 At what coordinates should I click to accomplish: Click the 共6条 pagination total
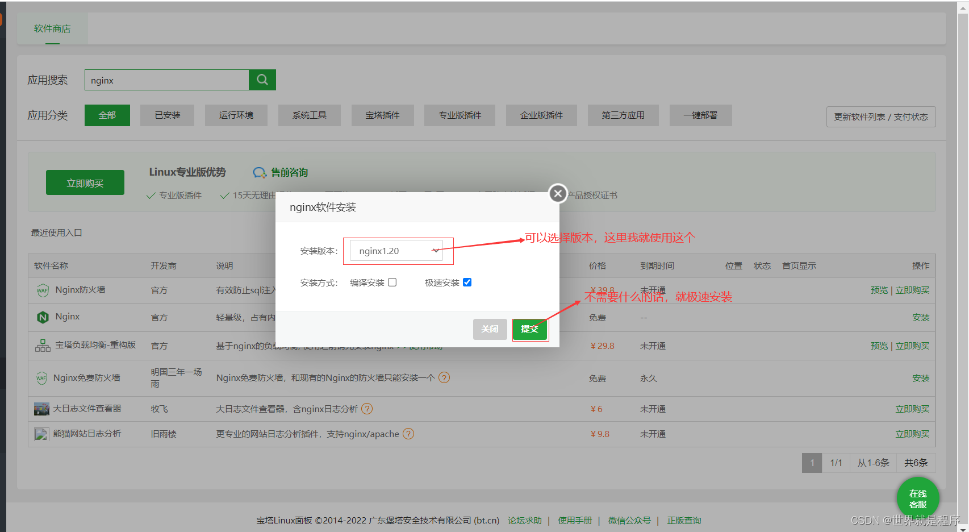pyautogui.click(x=916, y=463)
